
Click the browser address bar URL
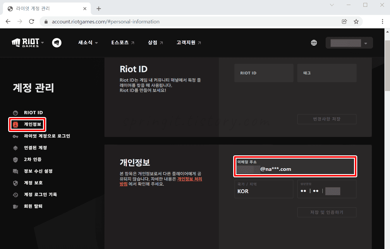point(106,22)
